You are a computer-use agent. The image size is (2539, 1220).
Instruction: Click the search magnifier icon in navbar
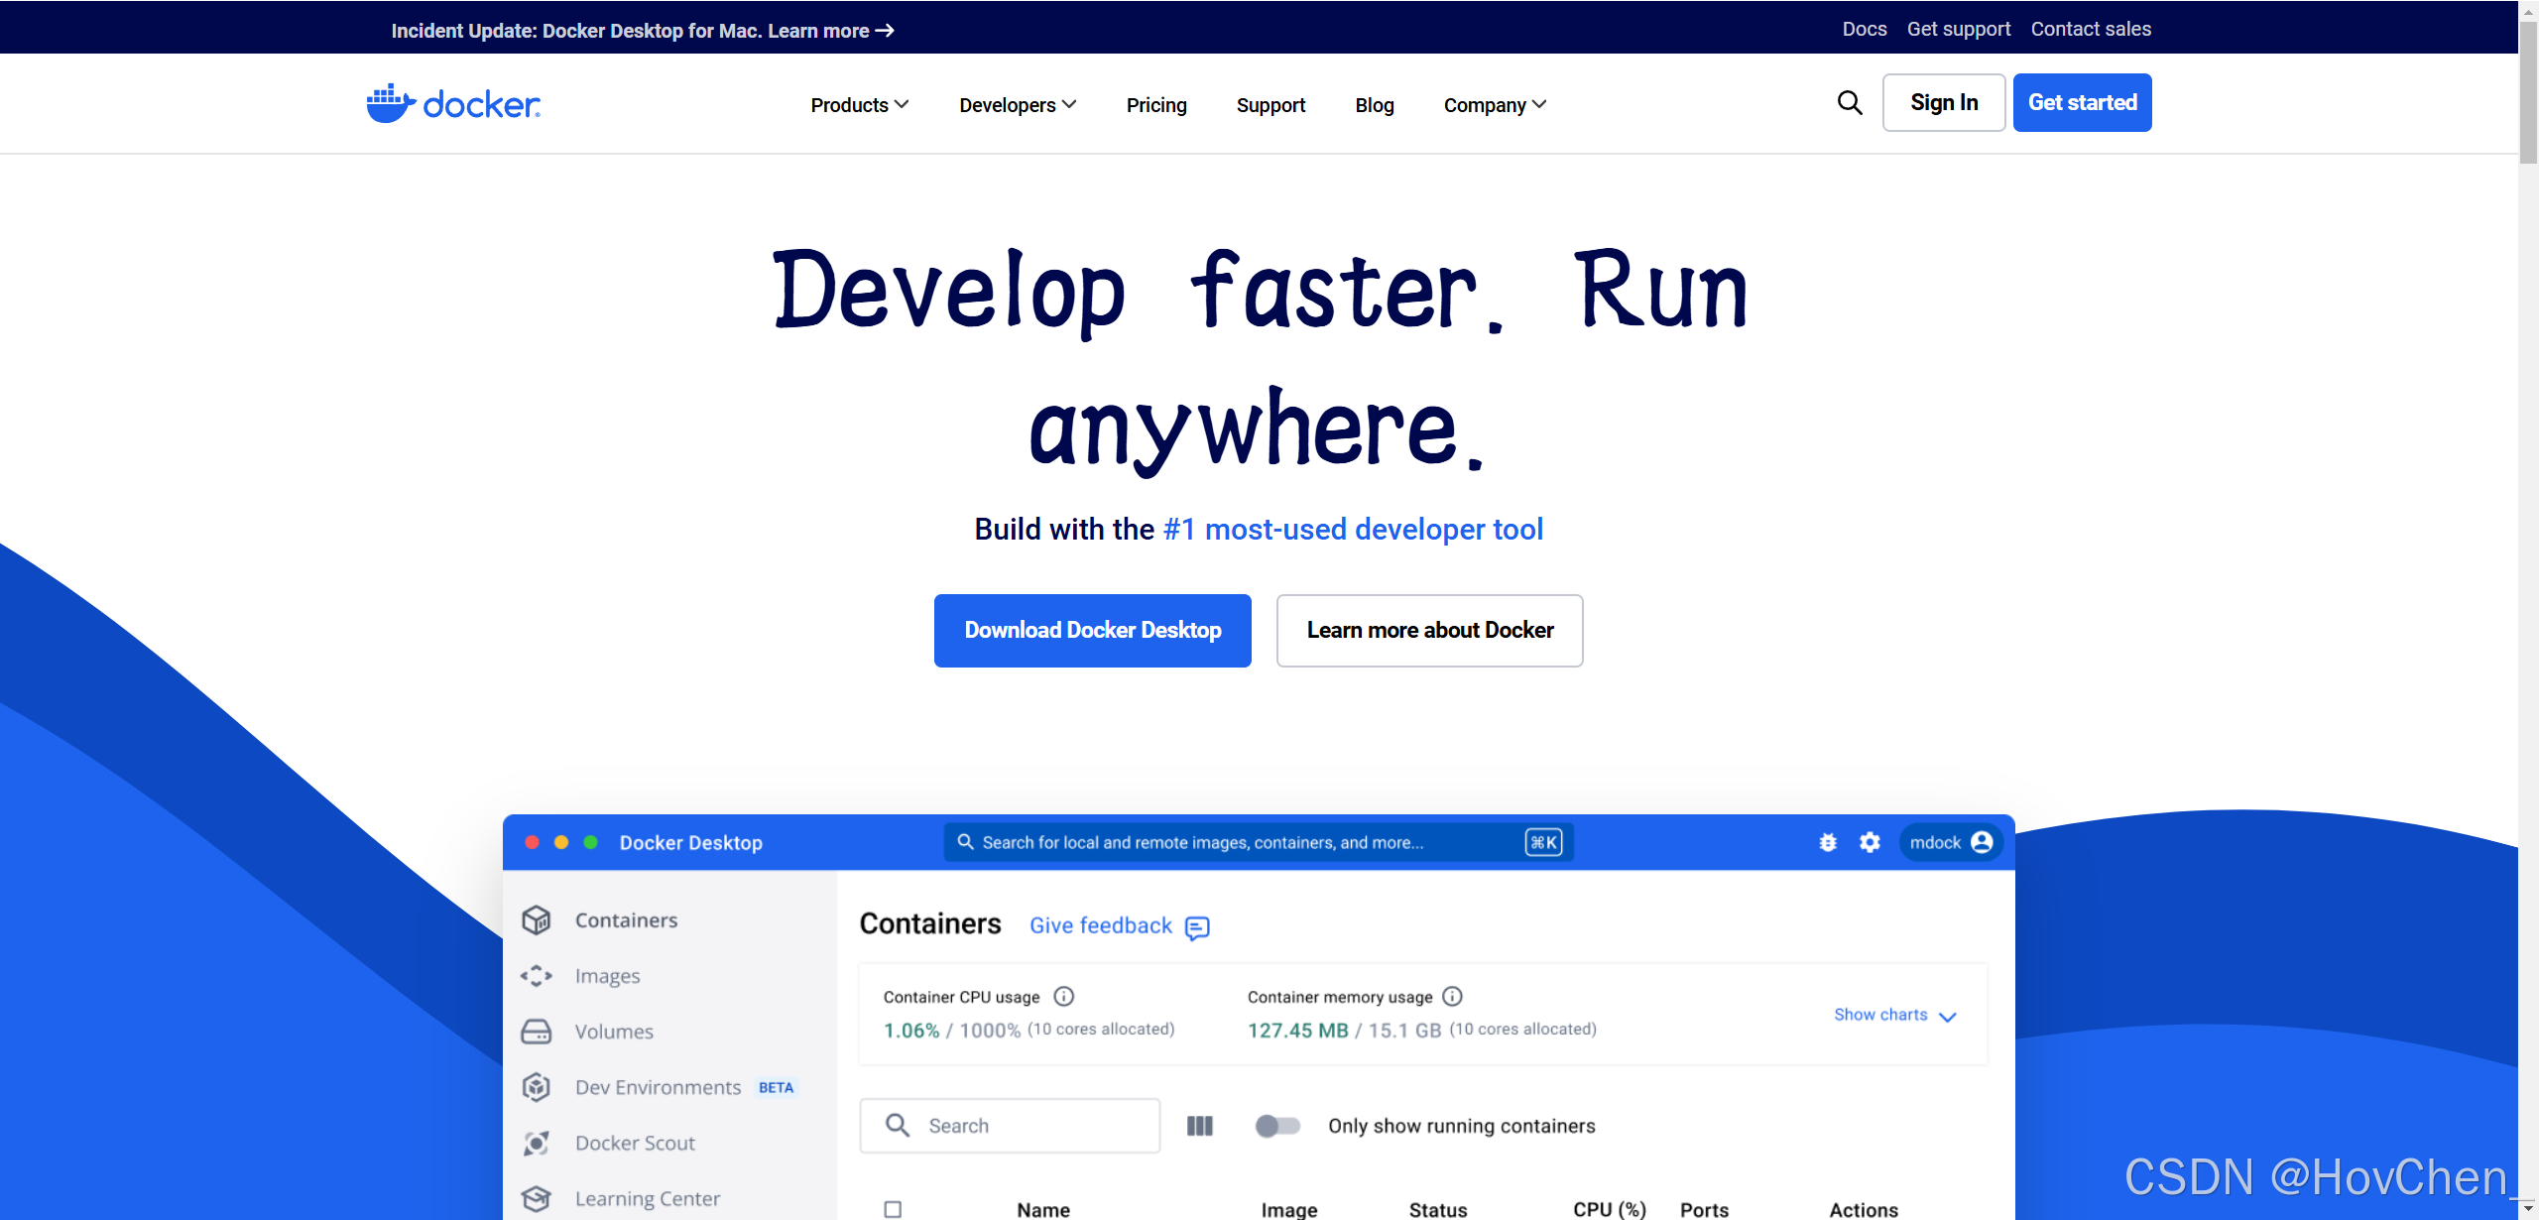pos(1849,102)
